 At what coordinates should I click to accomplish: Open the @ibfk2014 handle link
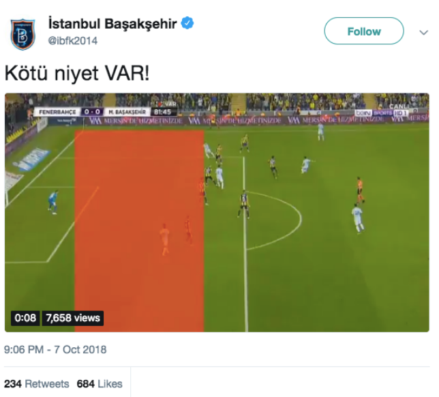pos(73,41)
